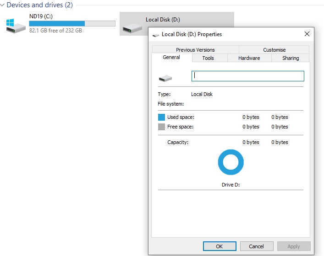324x256 pixels.
Task: Select the General tab
Action: (171, 58)
